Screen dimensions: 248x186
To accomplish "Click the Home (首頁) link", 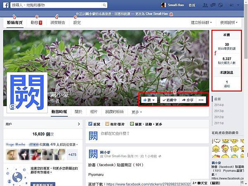I will (x=192, y=5).
